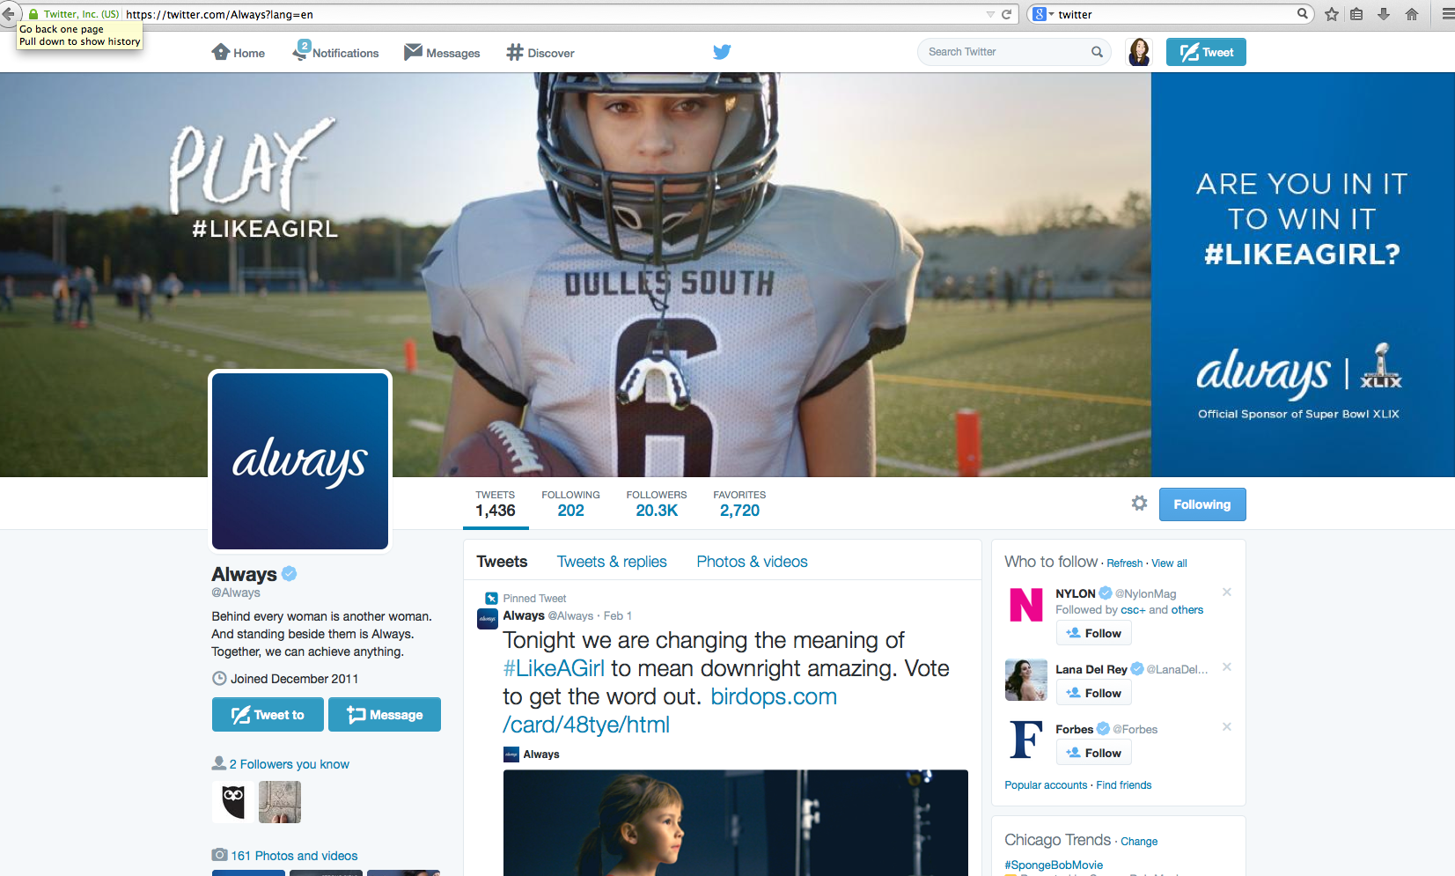Dismiss the Lana Del Rey suggestion

[1227, 666]
